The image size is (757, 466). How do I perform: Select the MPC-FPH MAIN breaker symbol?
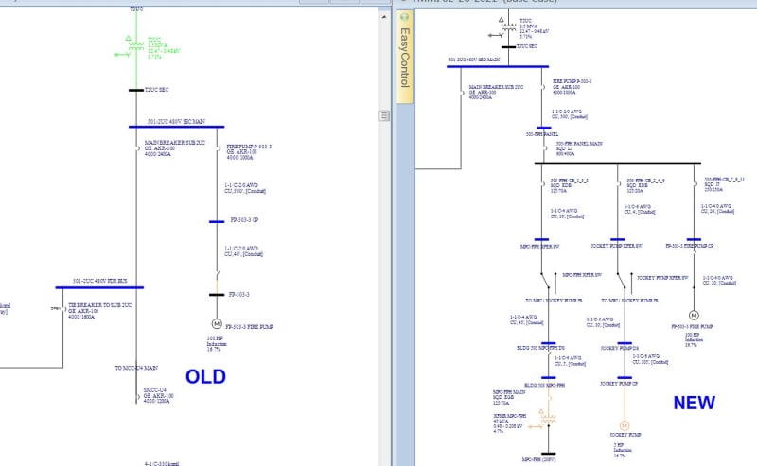pos(550,398)
